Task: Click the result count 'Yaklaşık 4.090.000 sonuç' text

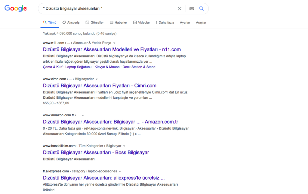Action: point(79,34)
